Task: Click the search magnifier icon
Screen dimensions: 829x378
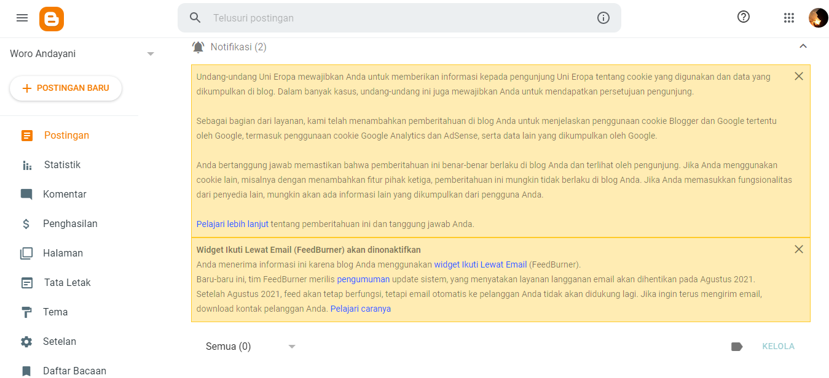Action: pos(195,18)
